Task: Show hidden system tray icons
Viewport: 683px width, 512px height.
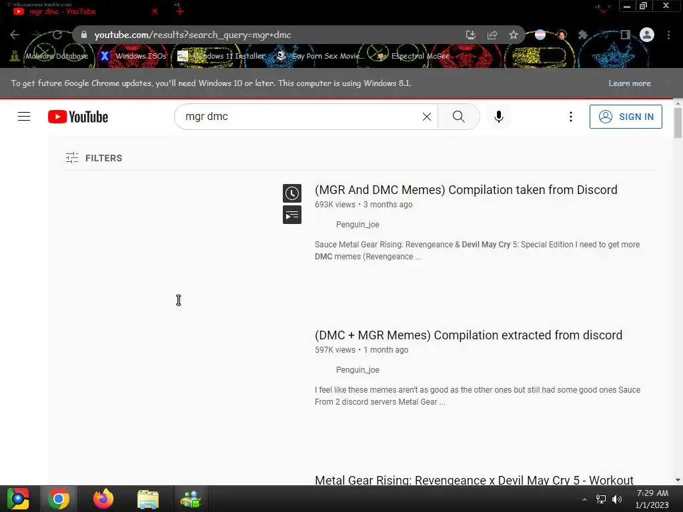Action: coord(584,499)
